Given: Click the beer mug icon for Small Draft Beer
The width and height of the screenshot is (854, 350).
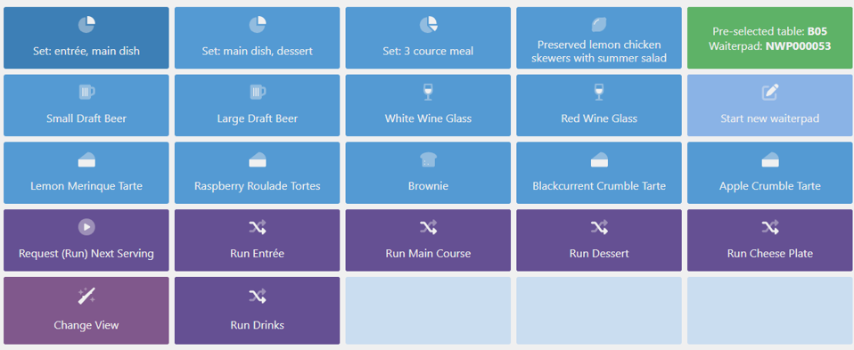Looking at the screenshot, I should point(86,92).
